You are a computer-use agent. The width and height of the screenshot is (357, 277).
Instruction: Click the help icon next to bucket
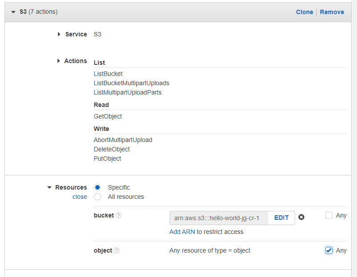pos(118,216)
